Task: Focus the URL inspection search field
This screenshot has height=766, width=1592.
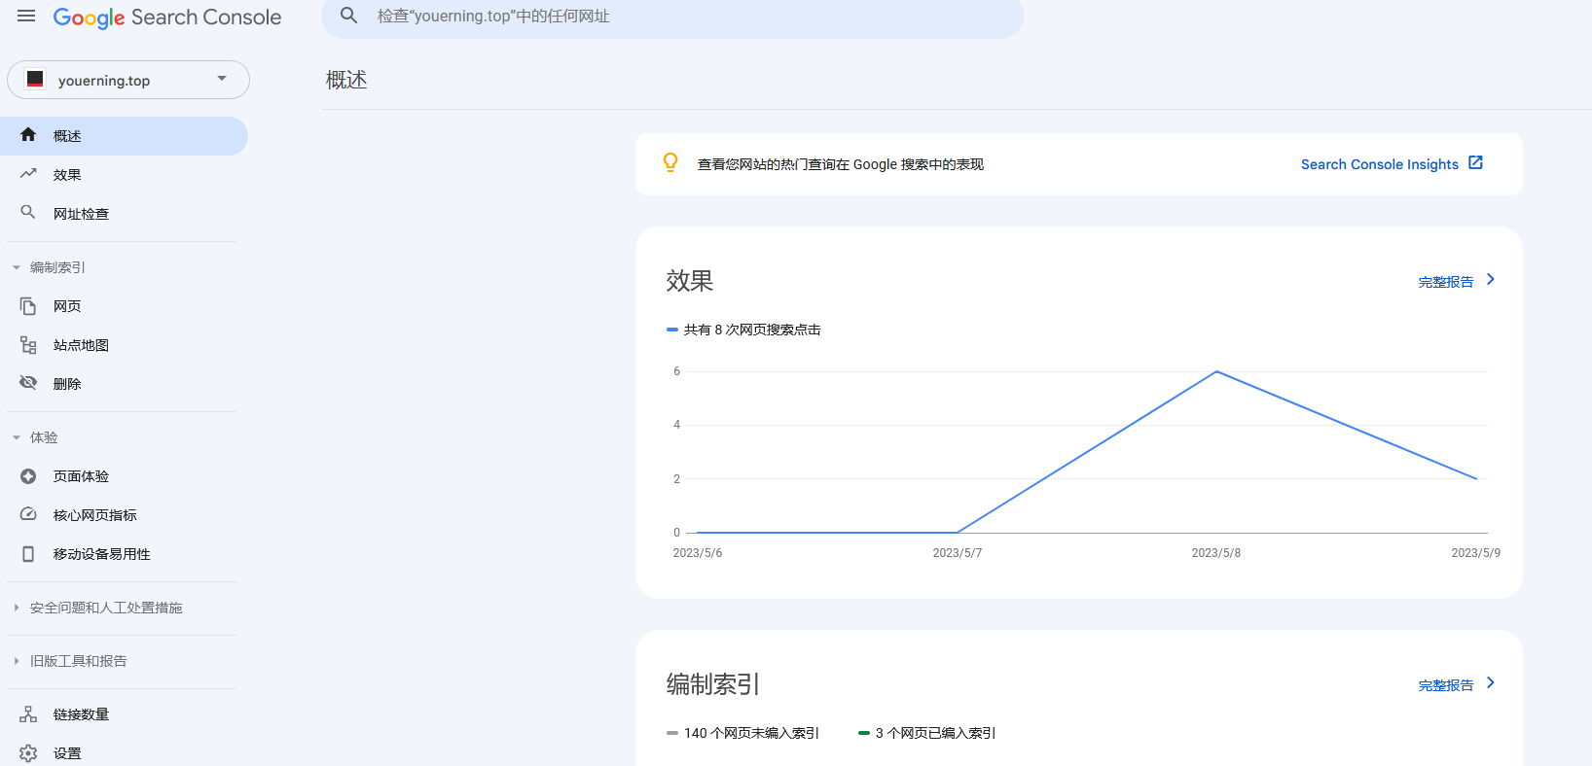Action: coord(672,17)
